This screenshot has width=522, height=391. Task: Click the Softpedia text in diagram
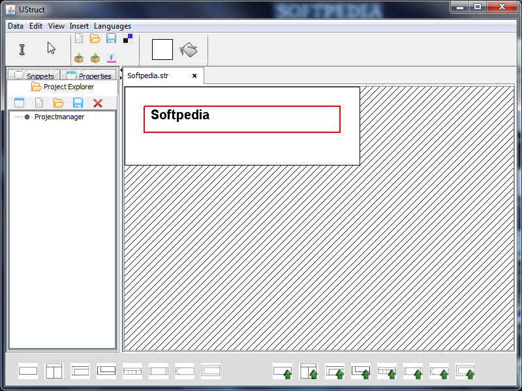tap(180, 115)
